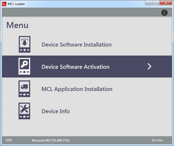Viewport: 174px width, 146px height.
Task: Open the info icon in top bar
Action: (164, 13)
